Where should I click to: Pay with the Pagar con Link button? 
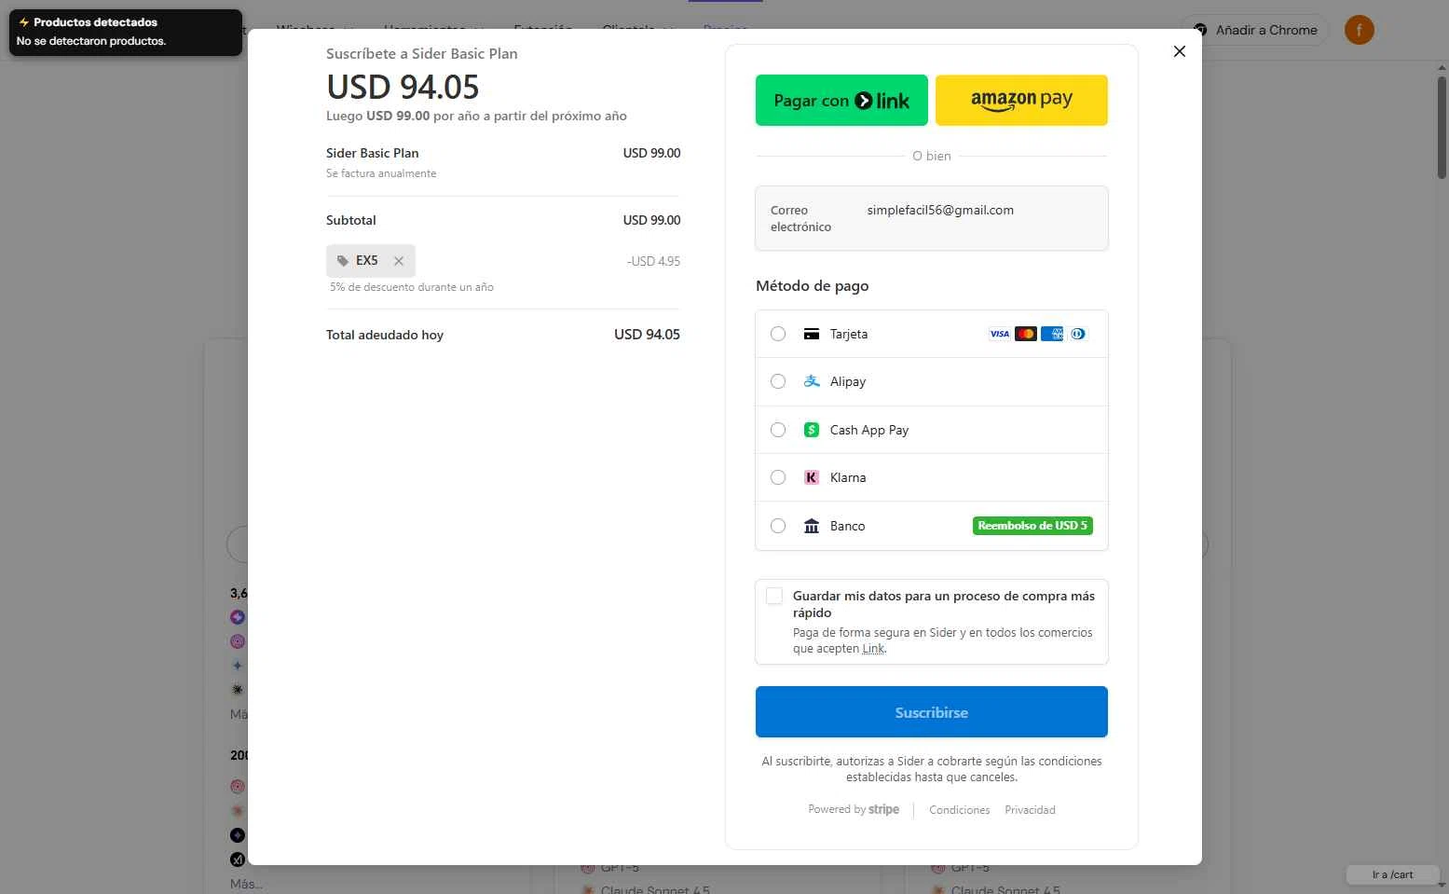tap(841, 100)
